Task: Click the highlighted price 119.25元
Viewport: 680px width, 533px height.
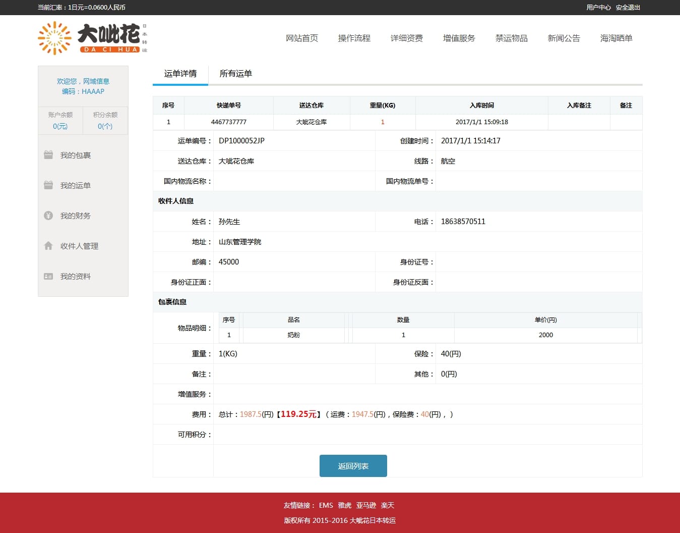Action: (x=298, y=414)
